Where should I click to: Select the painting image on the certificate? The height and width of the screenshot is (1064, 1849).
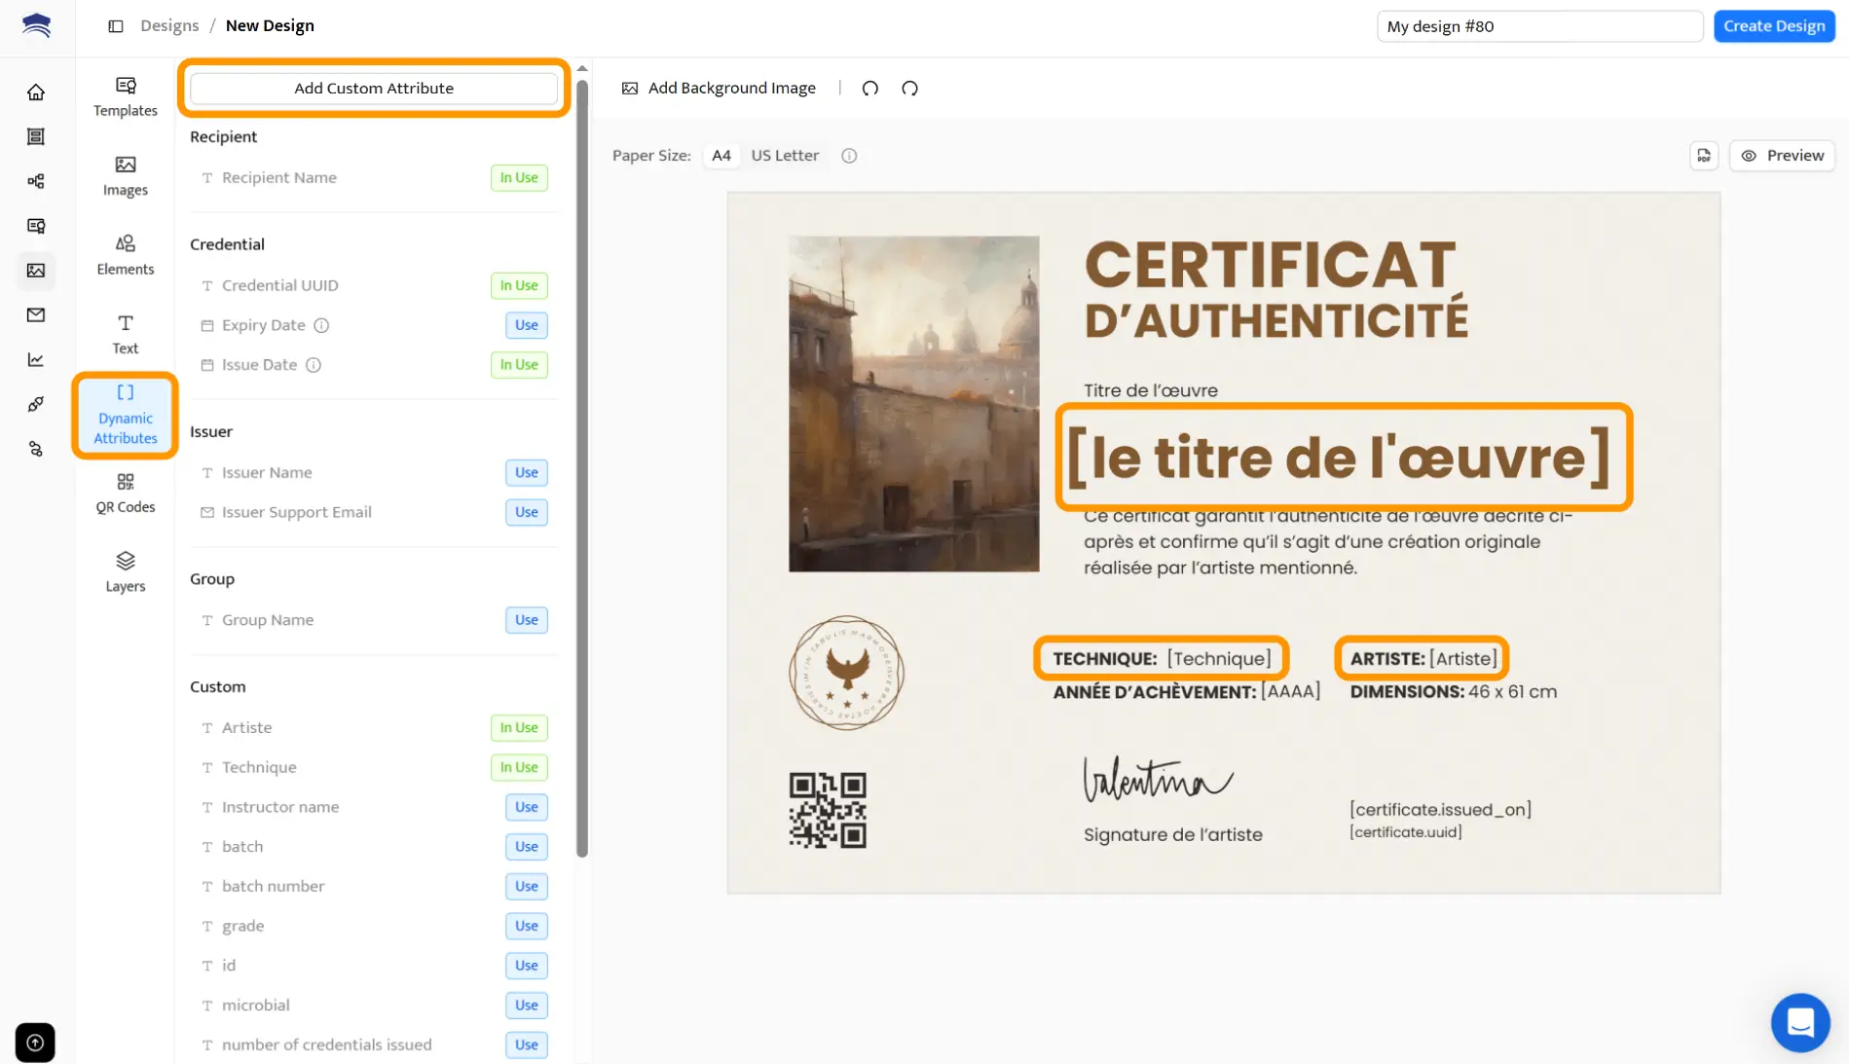(913, 403)
